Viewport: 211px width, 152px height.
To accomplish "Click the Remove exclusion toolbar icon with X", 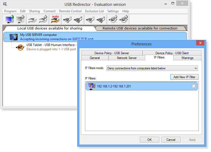I will click(x=124, y=19).
